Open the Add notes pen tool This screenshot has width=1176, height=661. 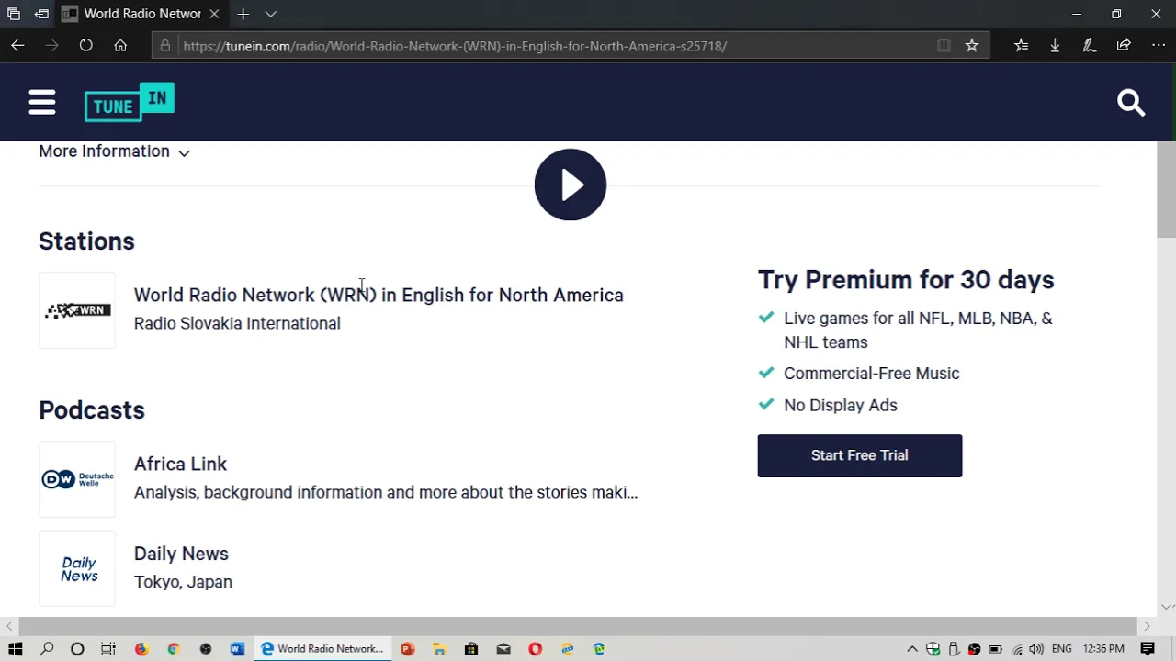pyautogui.click(x=1090, y=45)
